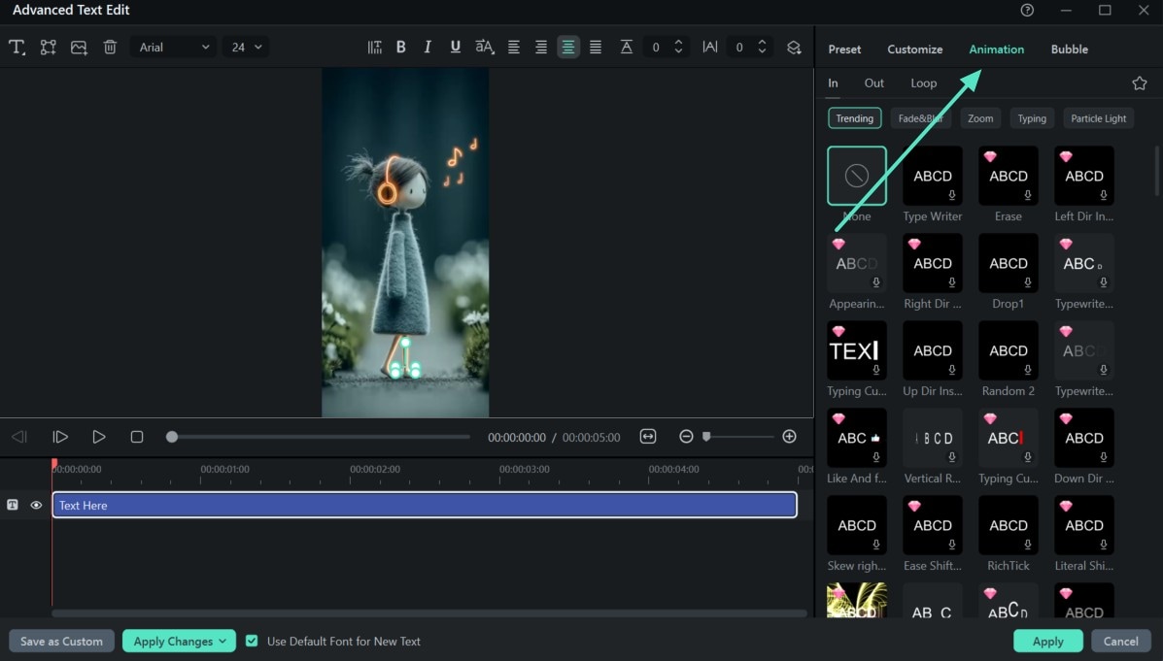Screen dimensions: 1163x661
Task: Switch to the Customize tab
Action: pyautogui.click(x=914, y=49)
